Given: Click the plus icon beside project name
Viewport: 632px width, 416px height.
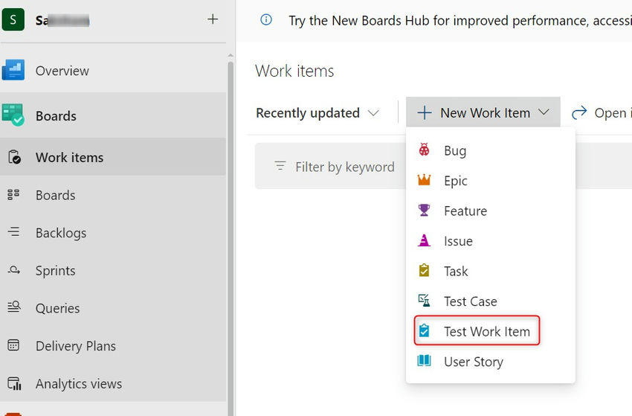Looking at the screenshot, I should click(x=213, y=19).
